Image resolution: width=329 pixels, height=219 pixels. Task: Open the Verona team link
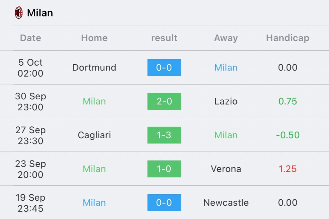(x=226, y=169)
